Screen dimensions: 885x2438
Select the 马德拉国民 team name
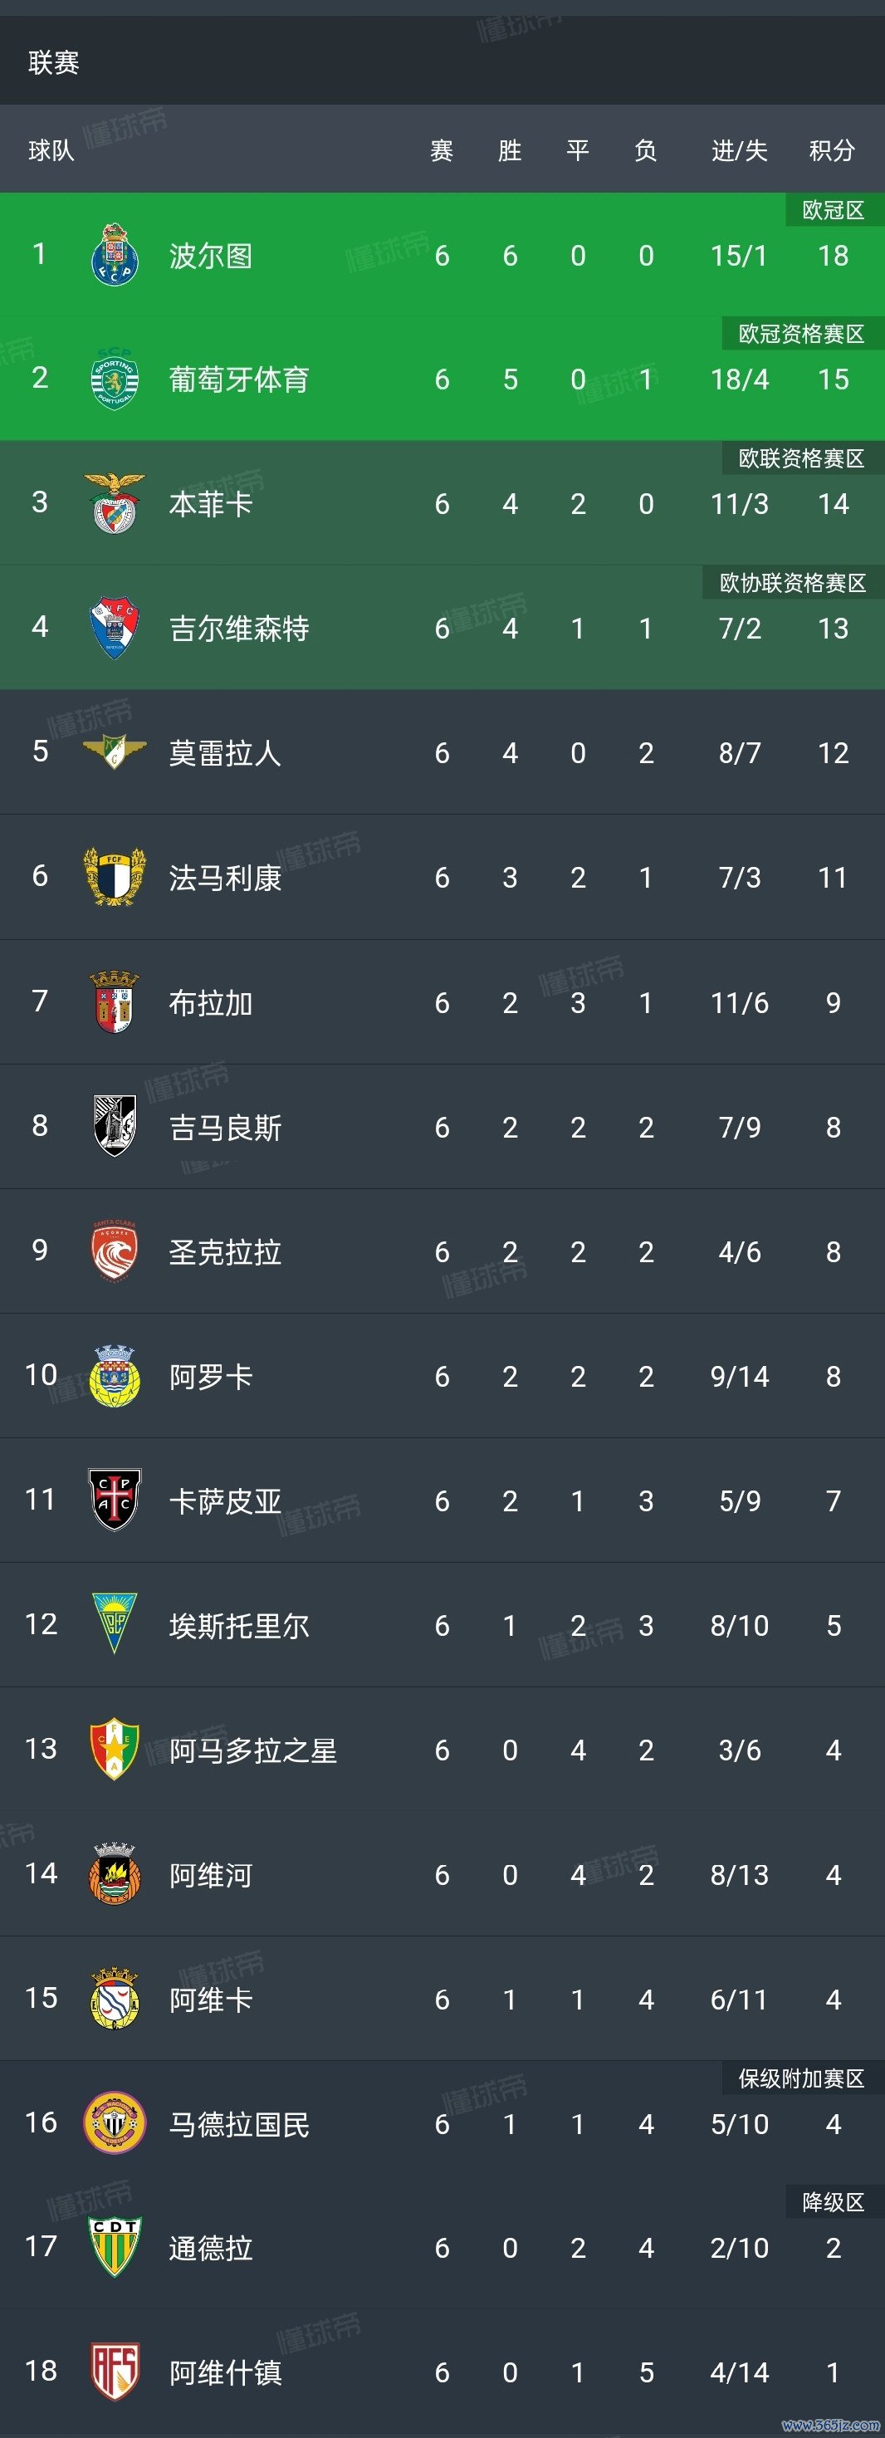(x=238, y=2125)
